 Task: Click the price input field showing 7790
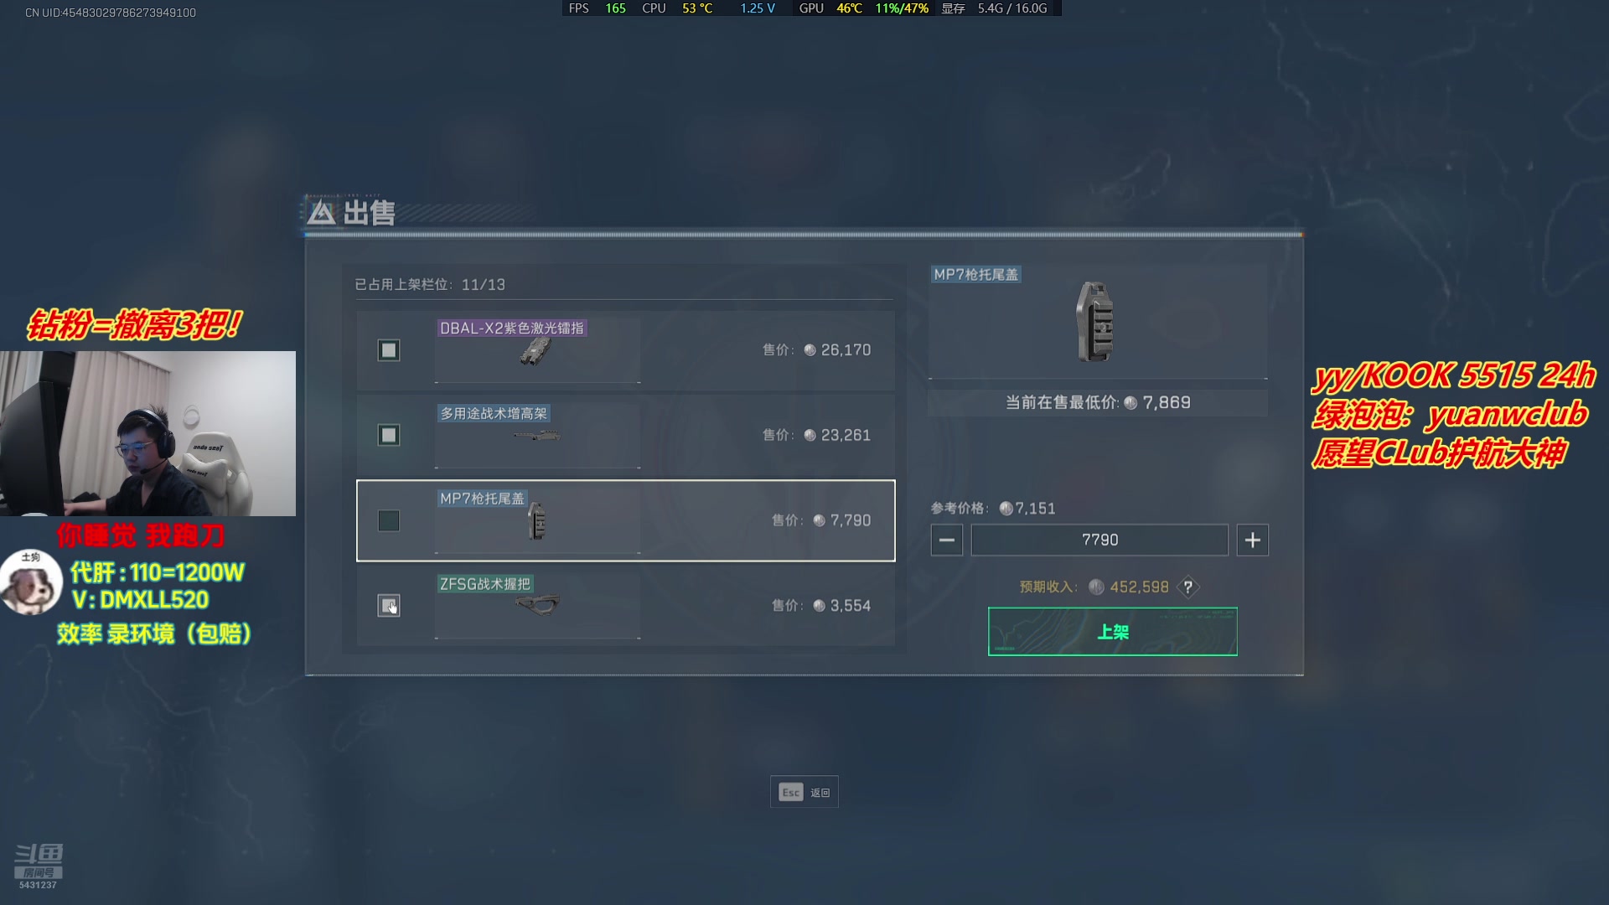[1099, 540]
